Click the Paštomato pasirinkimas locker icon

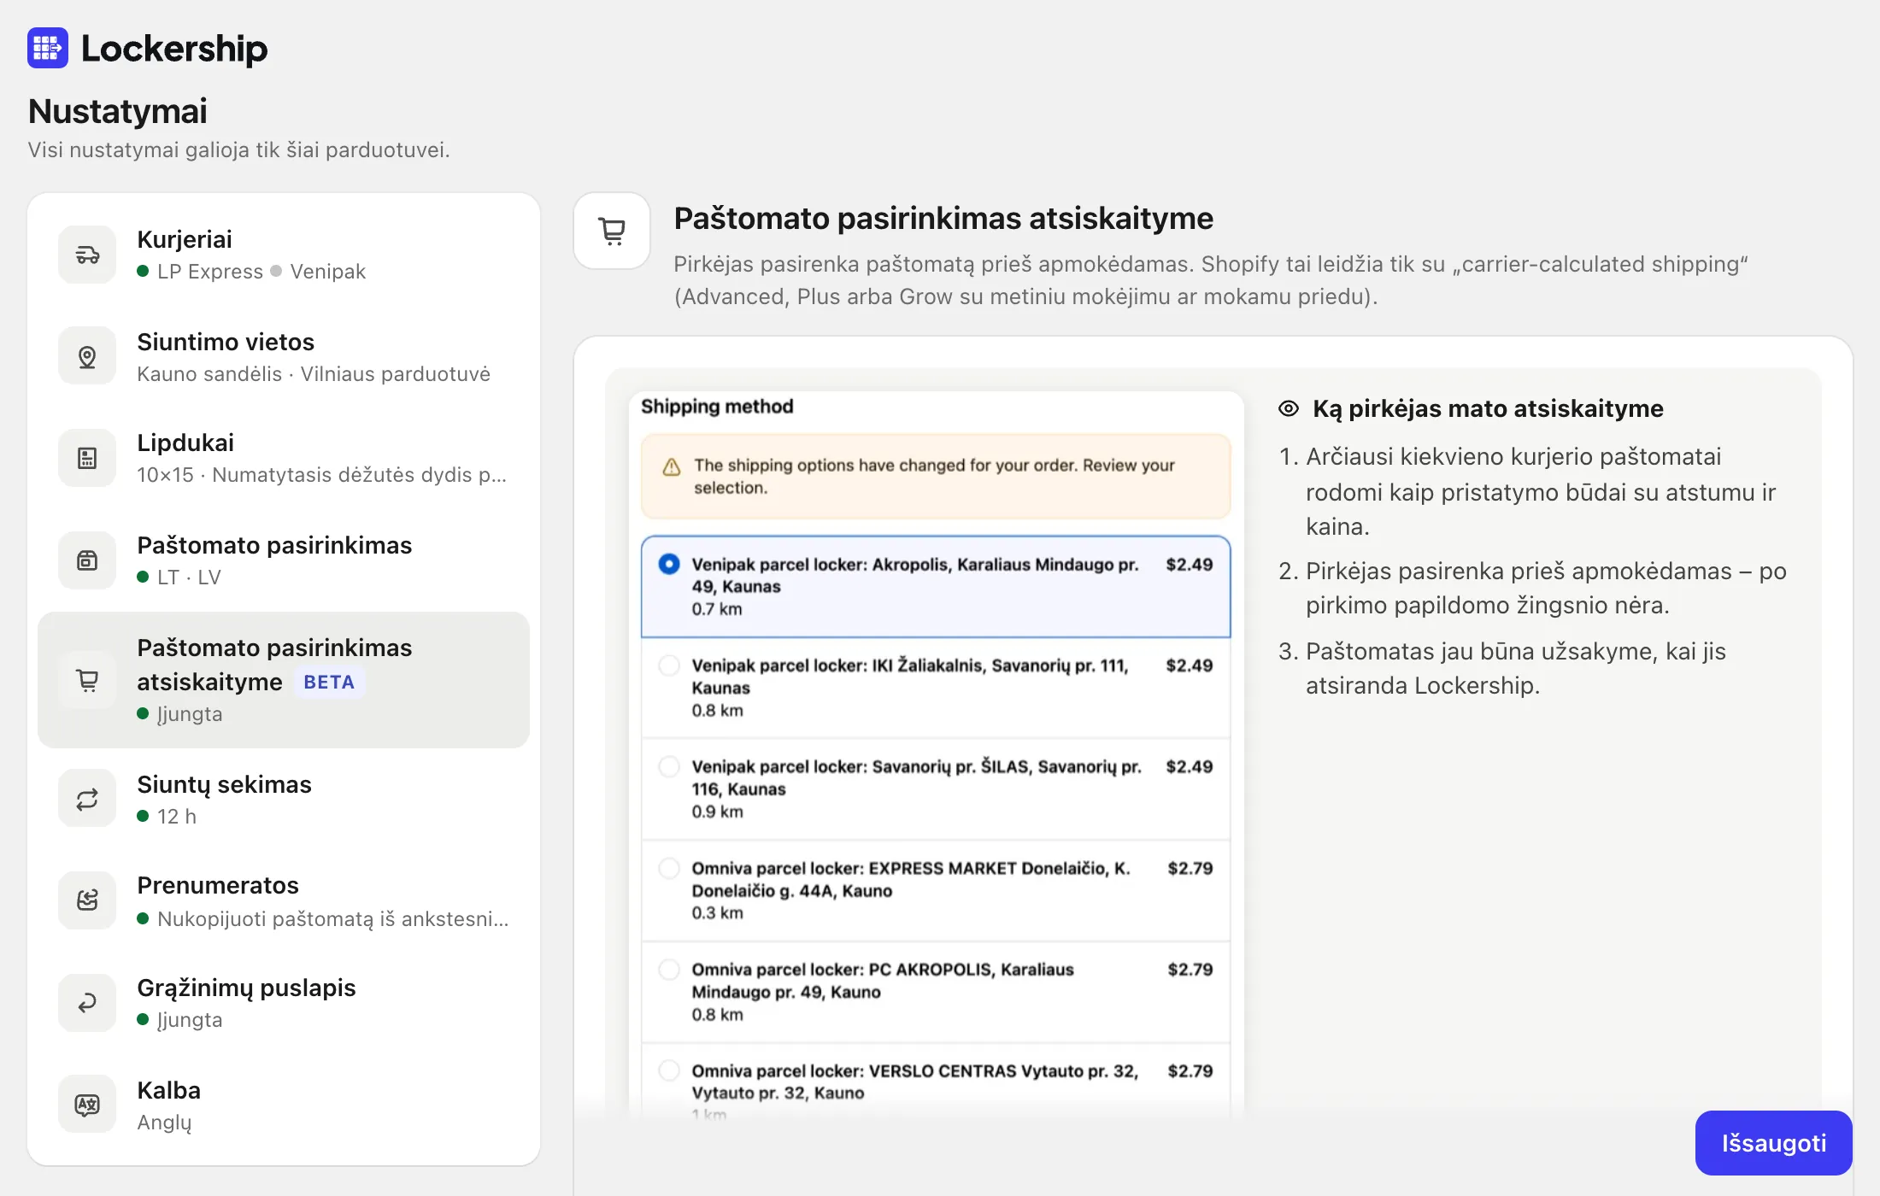coord(87,560)
